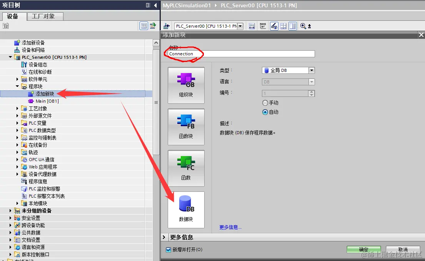Screen dimensions: 425x261
Task: Switch to the 工厂对象 tab
Action: pyautogui.click(x=45, y=16)
